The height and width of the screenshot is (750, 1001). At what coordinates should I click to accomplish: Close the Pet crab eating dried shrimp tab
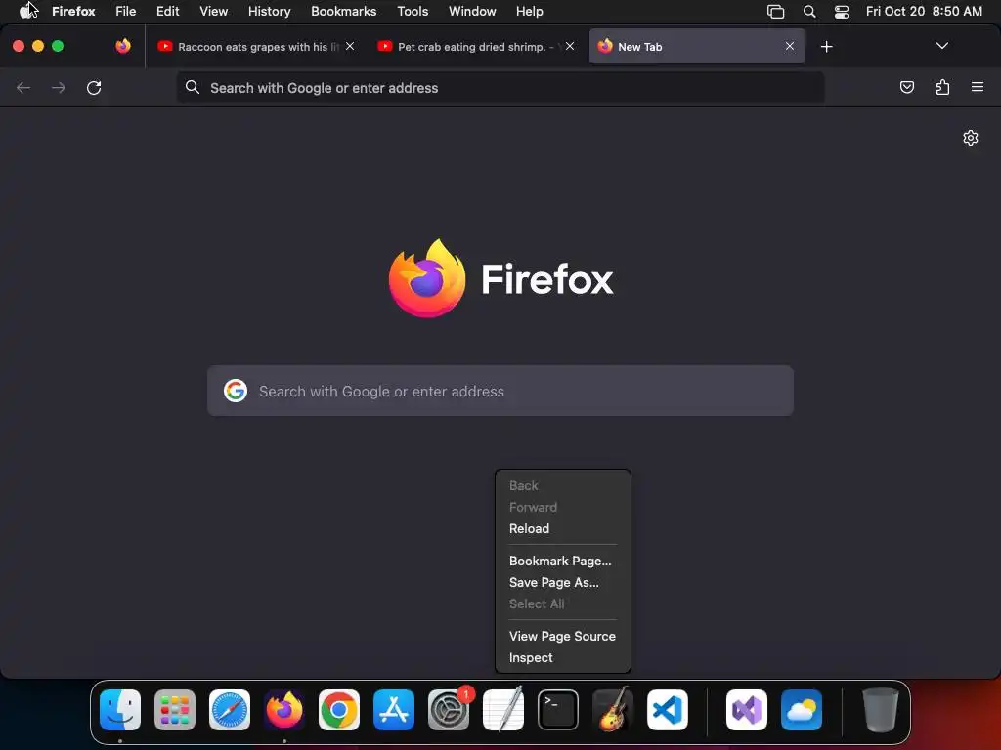coord(570,46)
